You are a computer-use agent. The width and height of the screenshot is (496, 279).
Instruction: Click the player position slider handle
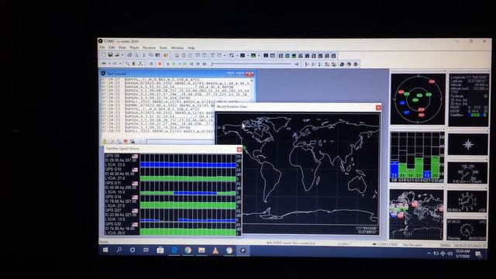point(212,64)
